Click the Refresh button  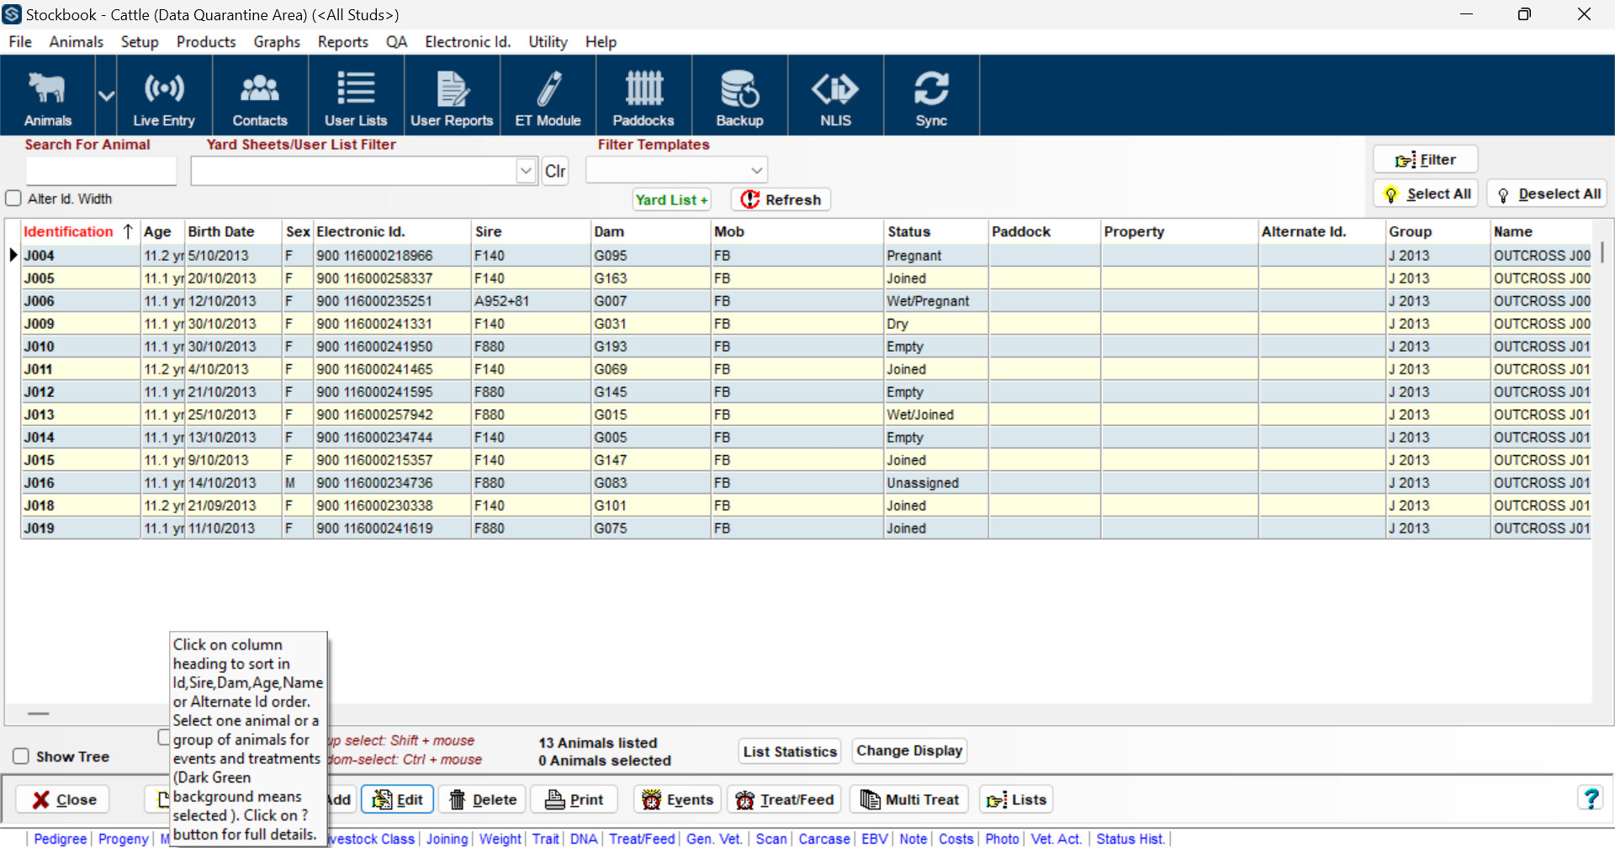click(781, 199)
